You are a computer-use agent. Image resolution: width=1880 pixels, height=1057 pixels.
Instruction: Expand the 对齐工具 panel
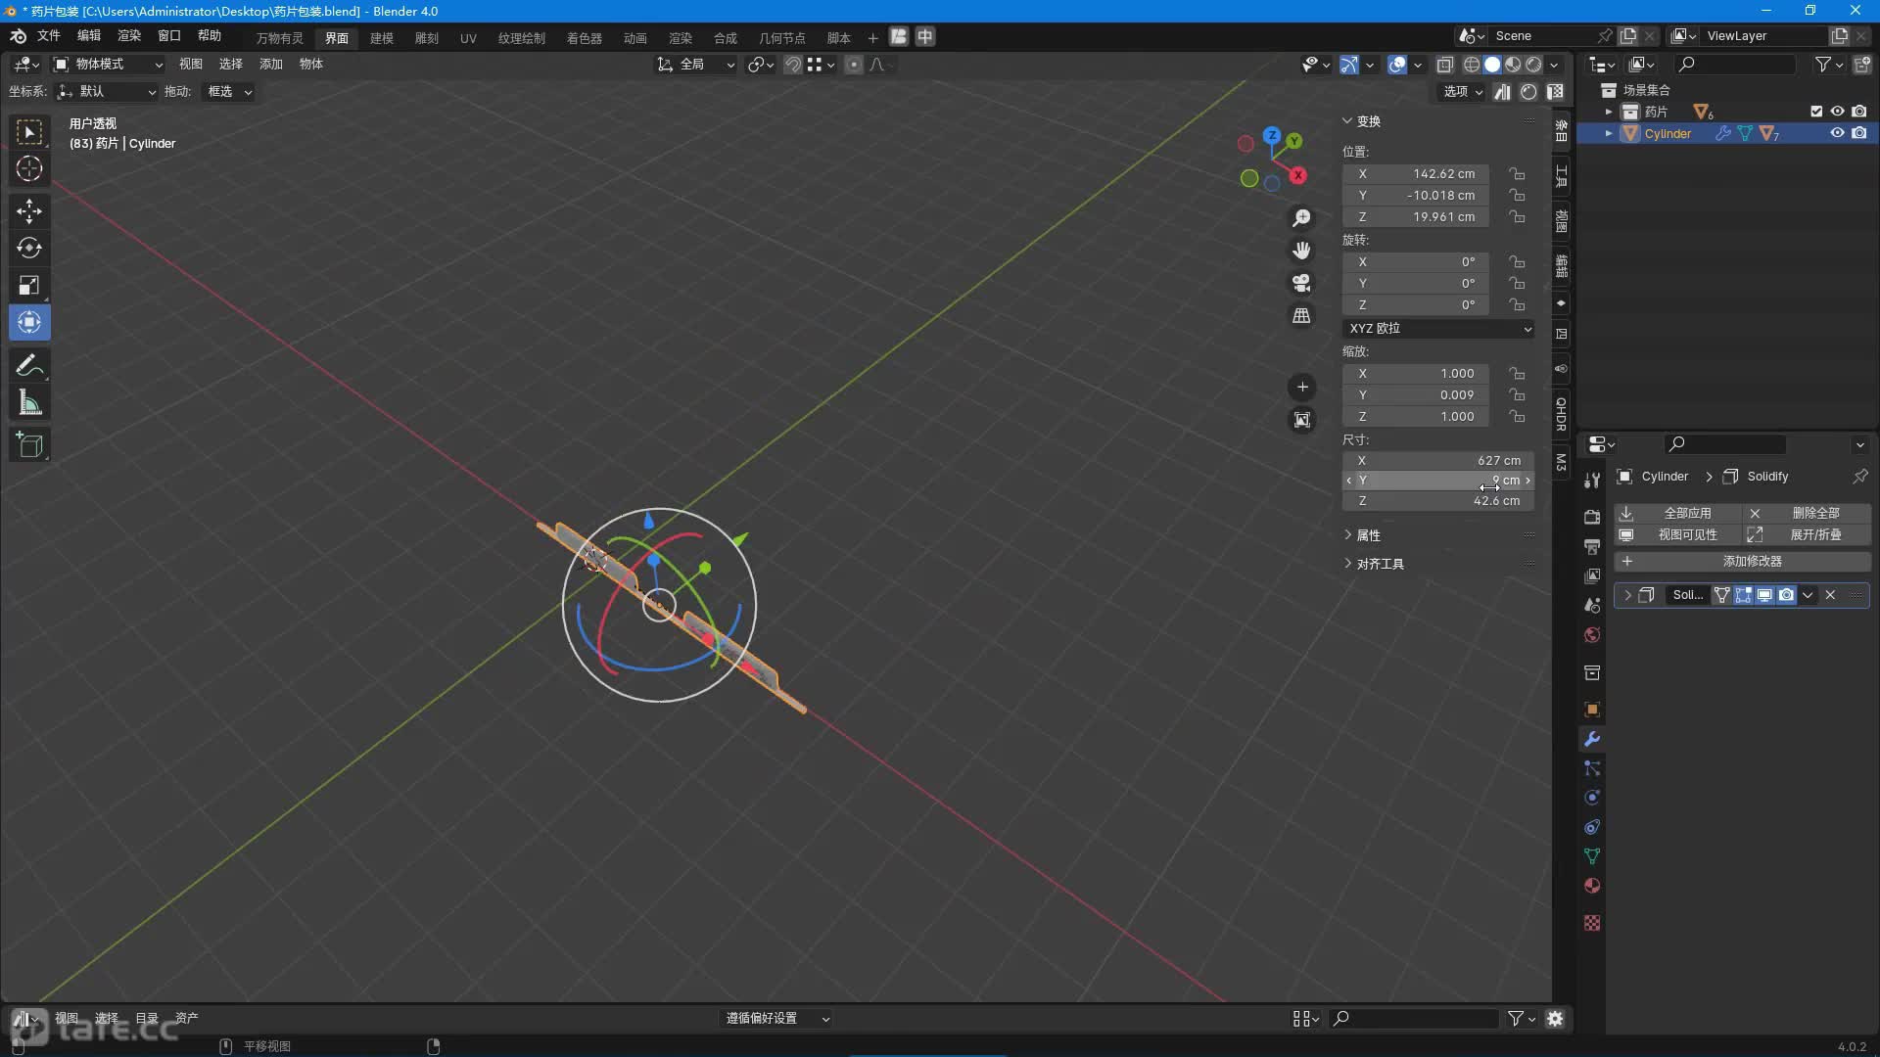coord(1380,564)
